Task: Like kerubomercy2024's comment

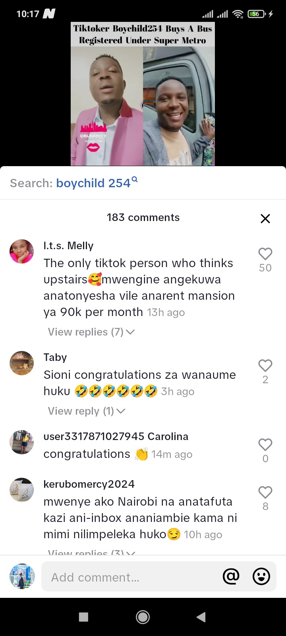Action: (x=265, y=492)
